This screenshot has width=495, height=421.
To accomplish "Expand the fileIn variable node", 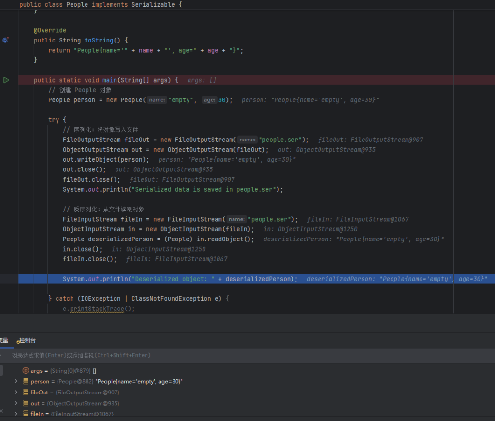I will point(16,413).
